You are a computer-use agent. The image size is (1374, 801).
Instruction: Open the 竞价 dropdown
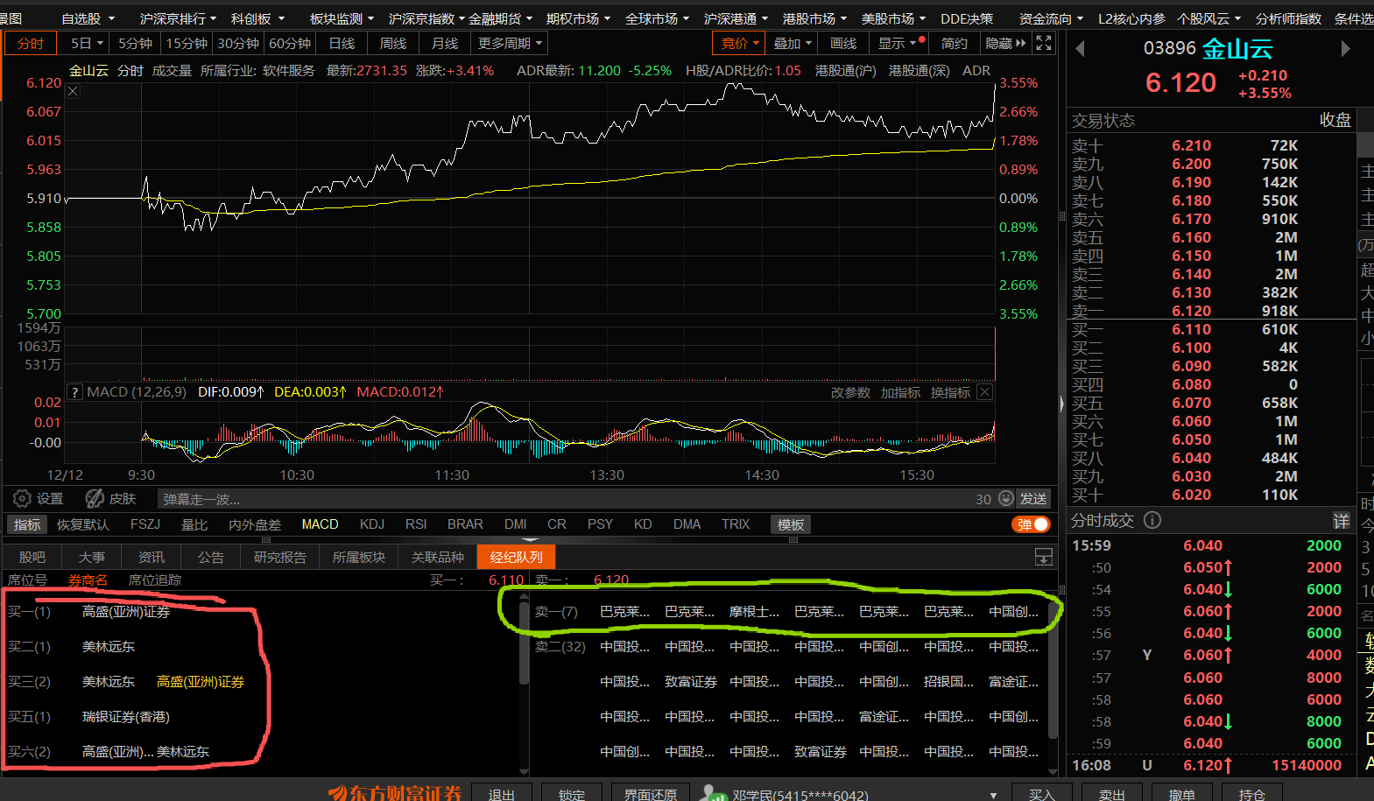[x=740, y=43]
